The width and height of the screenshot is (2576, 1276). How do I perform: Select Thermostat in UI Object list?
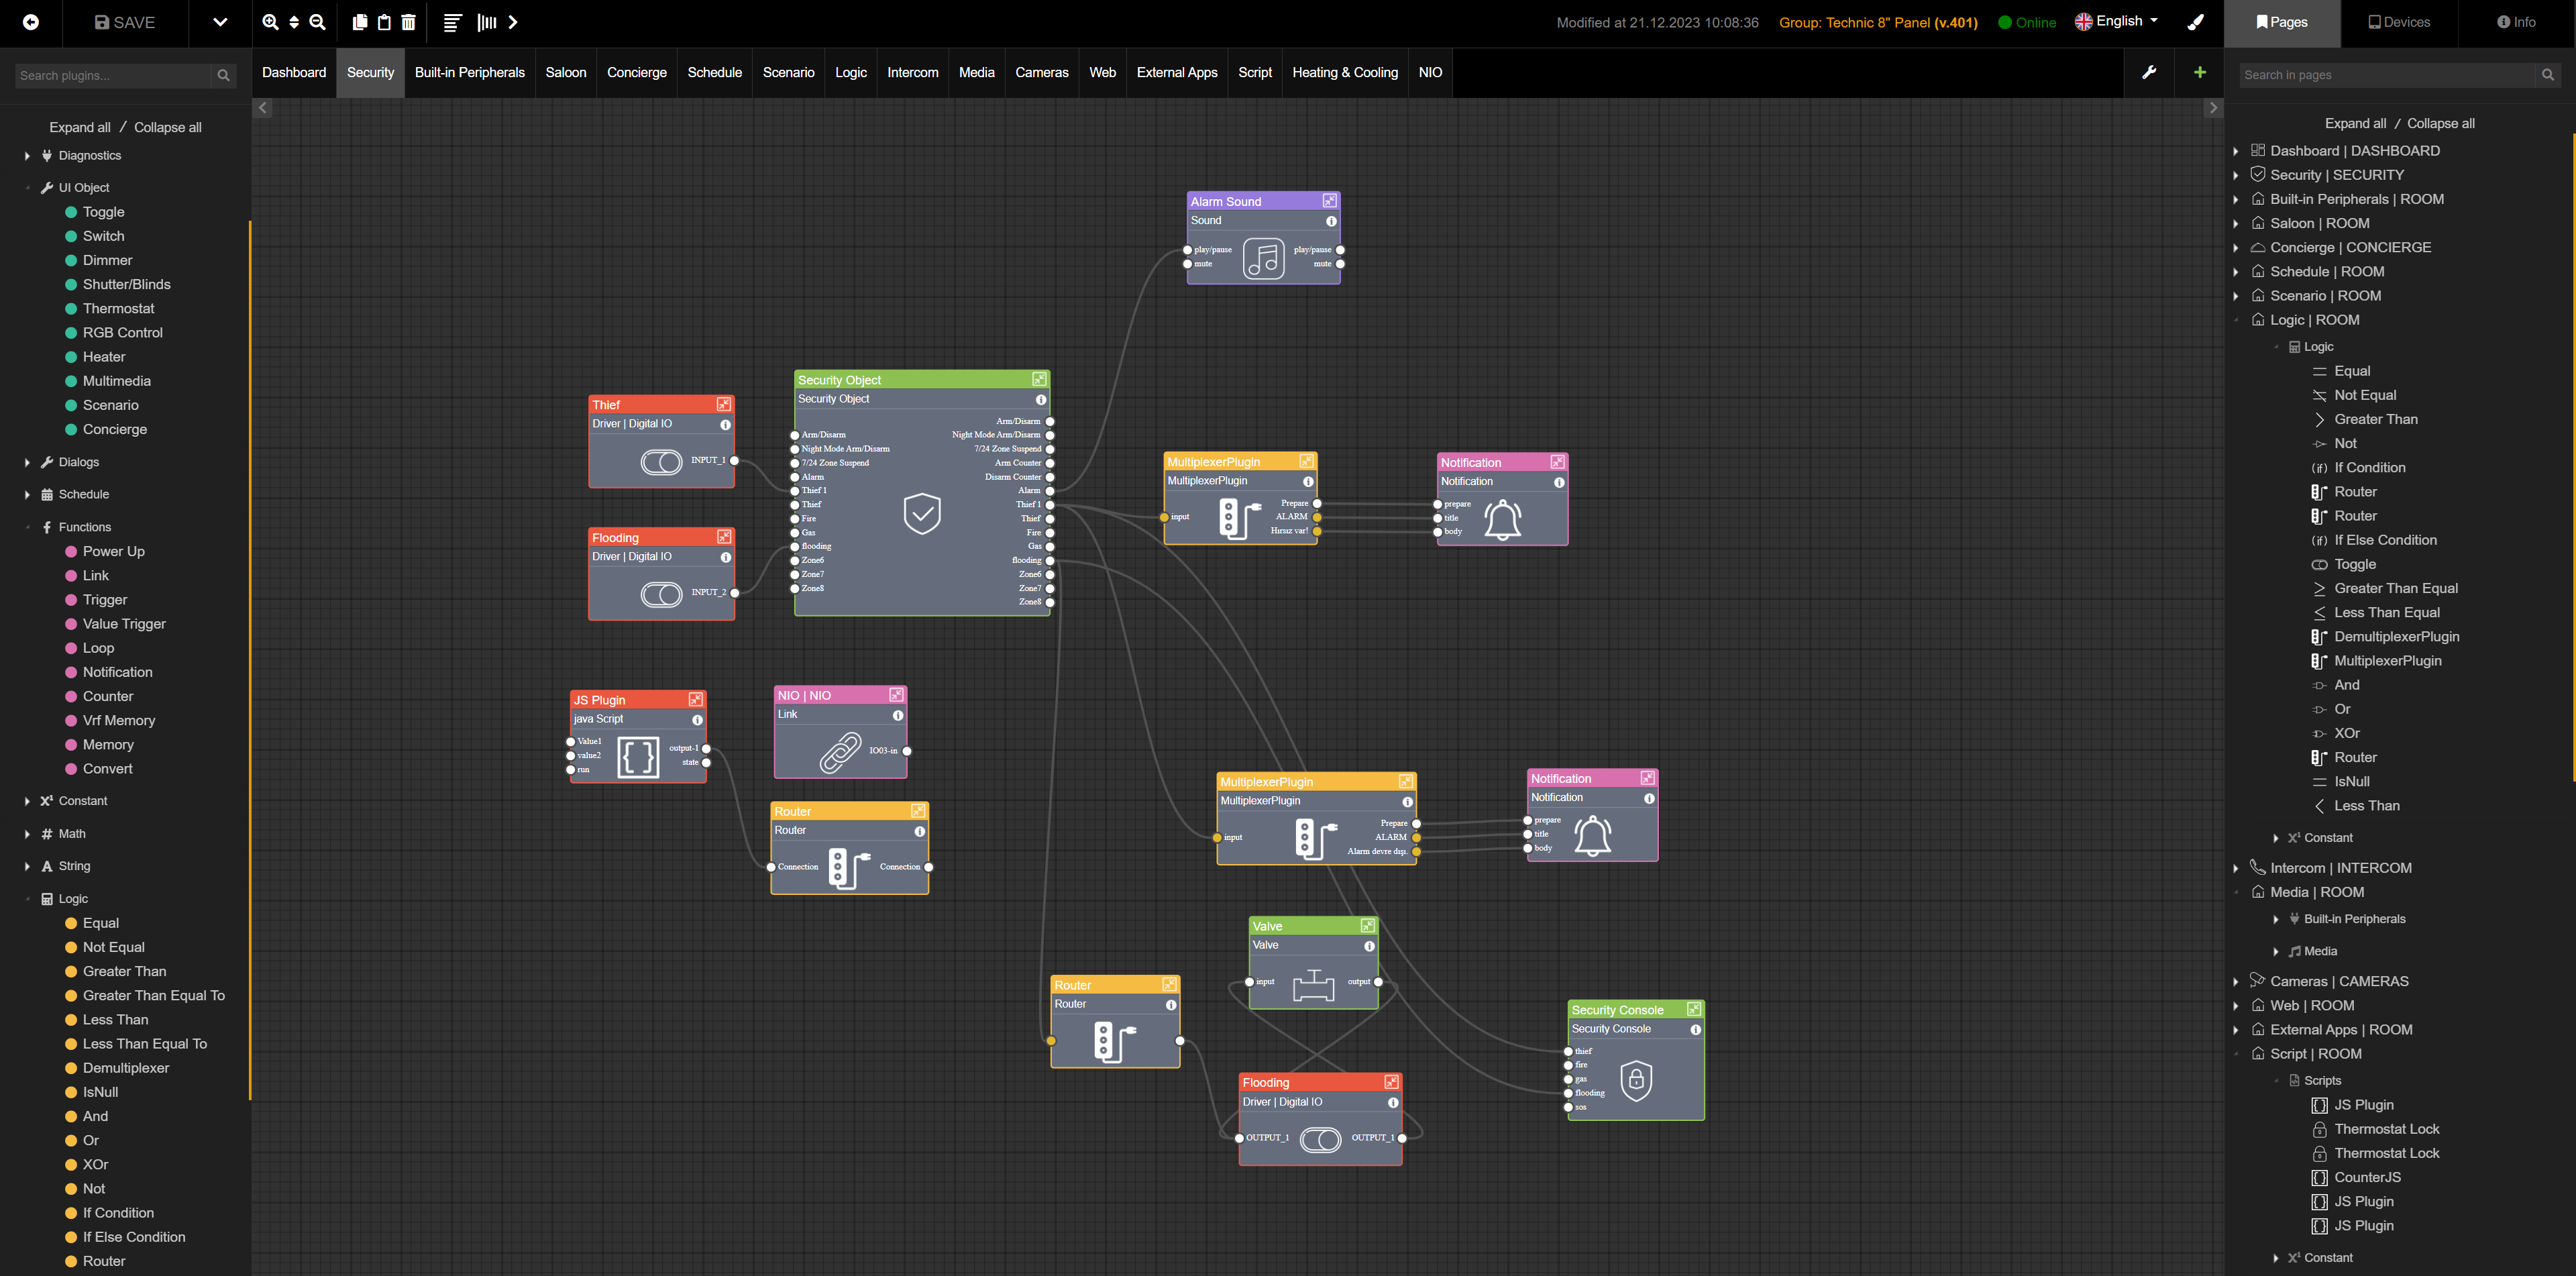tap(118, 308)
